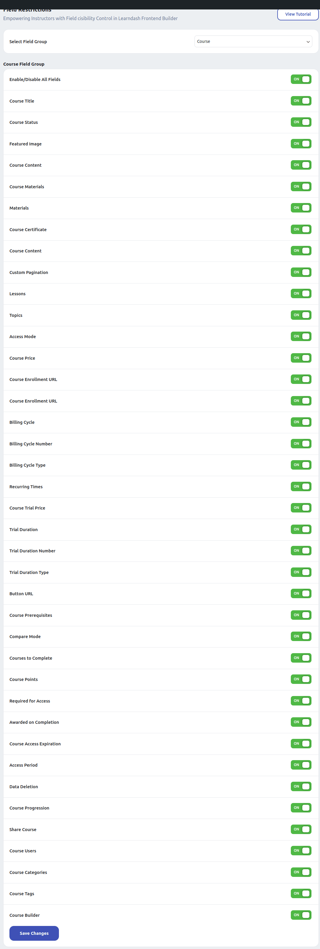The image size is (320, 949).
Task: Turn off the Course Title toggle
Action: click(301, 101)
